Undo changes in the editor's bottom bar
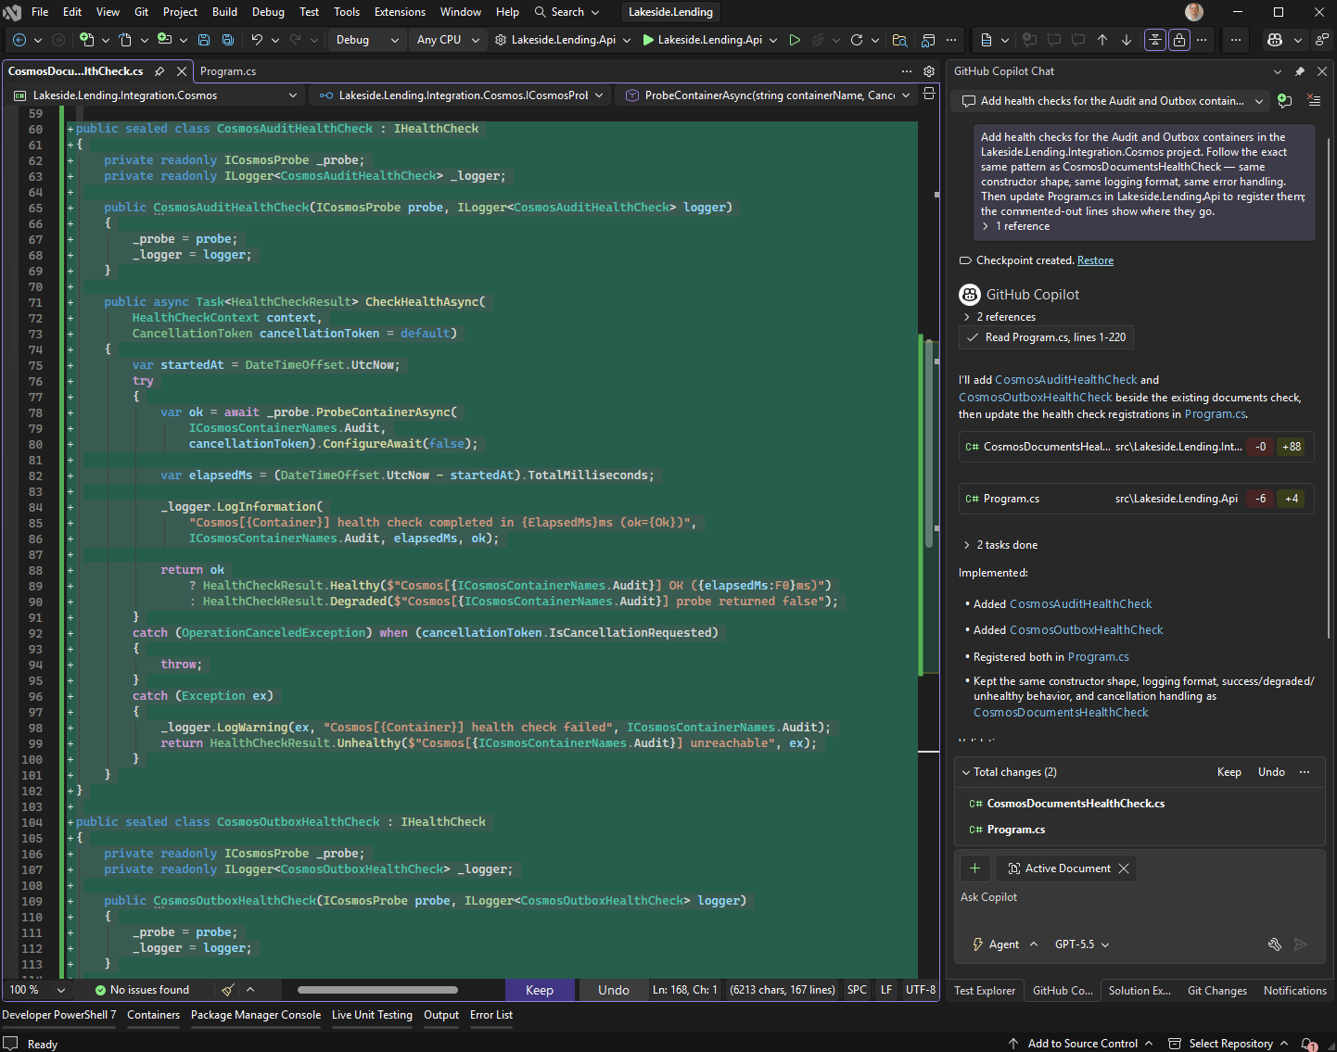This screenshot has width=1337, height=1052. point(614,990)
